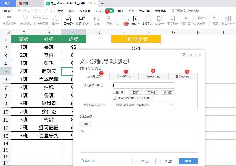236x166 pixels.
Task: Click the Tab键 quick recommend button
Action: coord(152,92)
